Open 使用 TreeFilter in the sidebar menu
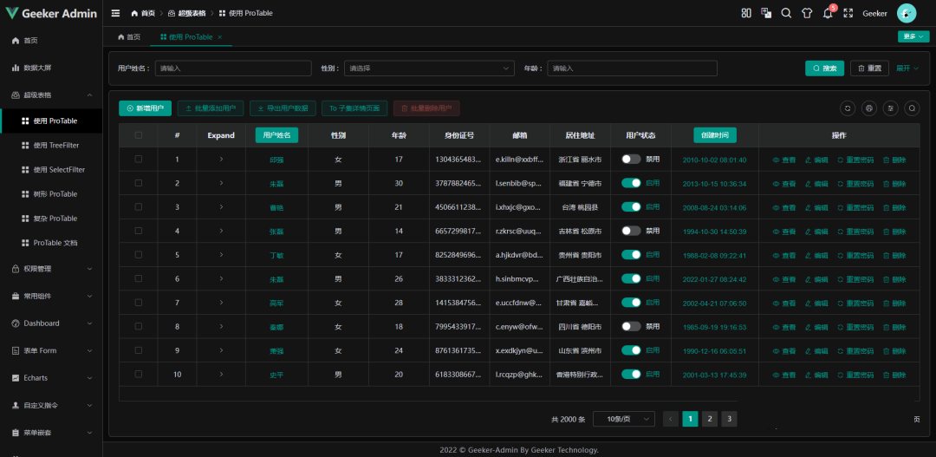Viewport: 936px width, 457px height. point(57,146)
